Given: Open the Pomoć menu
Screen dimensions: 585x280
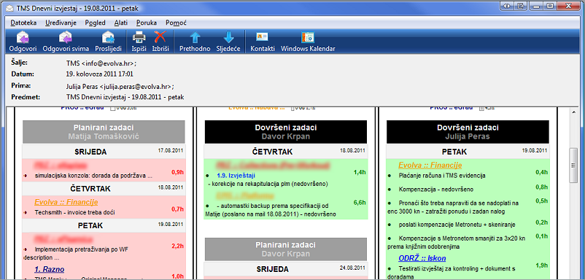Looking at the screenshot, I should pos(176,23).
